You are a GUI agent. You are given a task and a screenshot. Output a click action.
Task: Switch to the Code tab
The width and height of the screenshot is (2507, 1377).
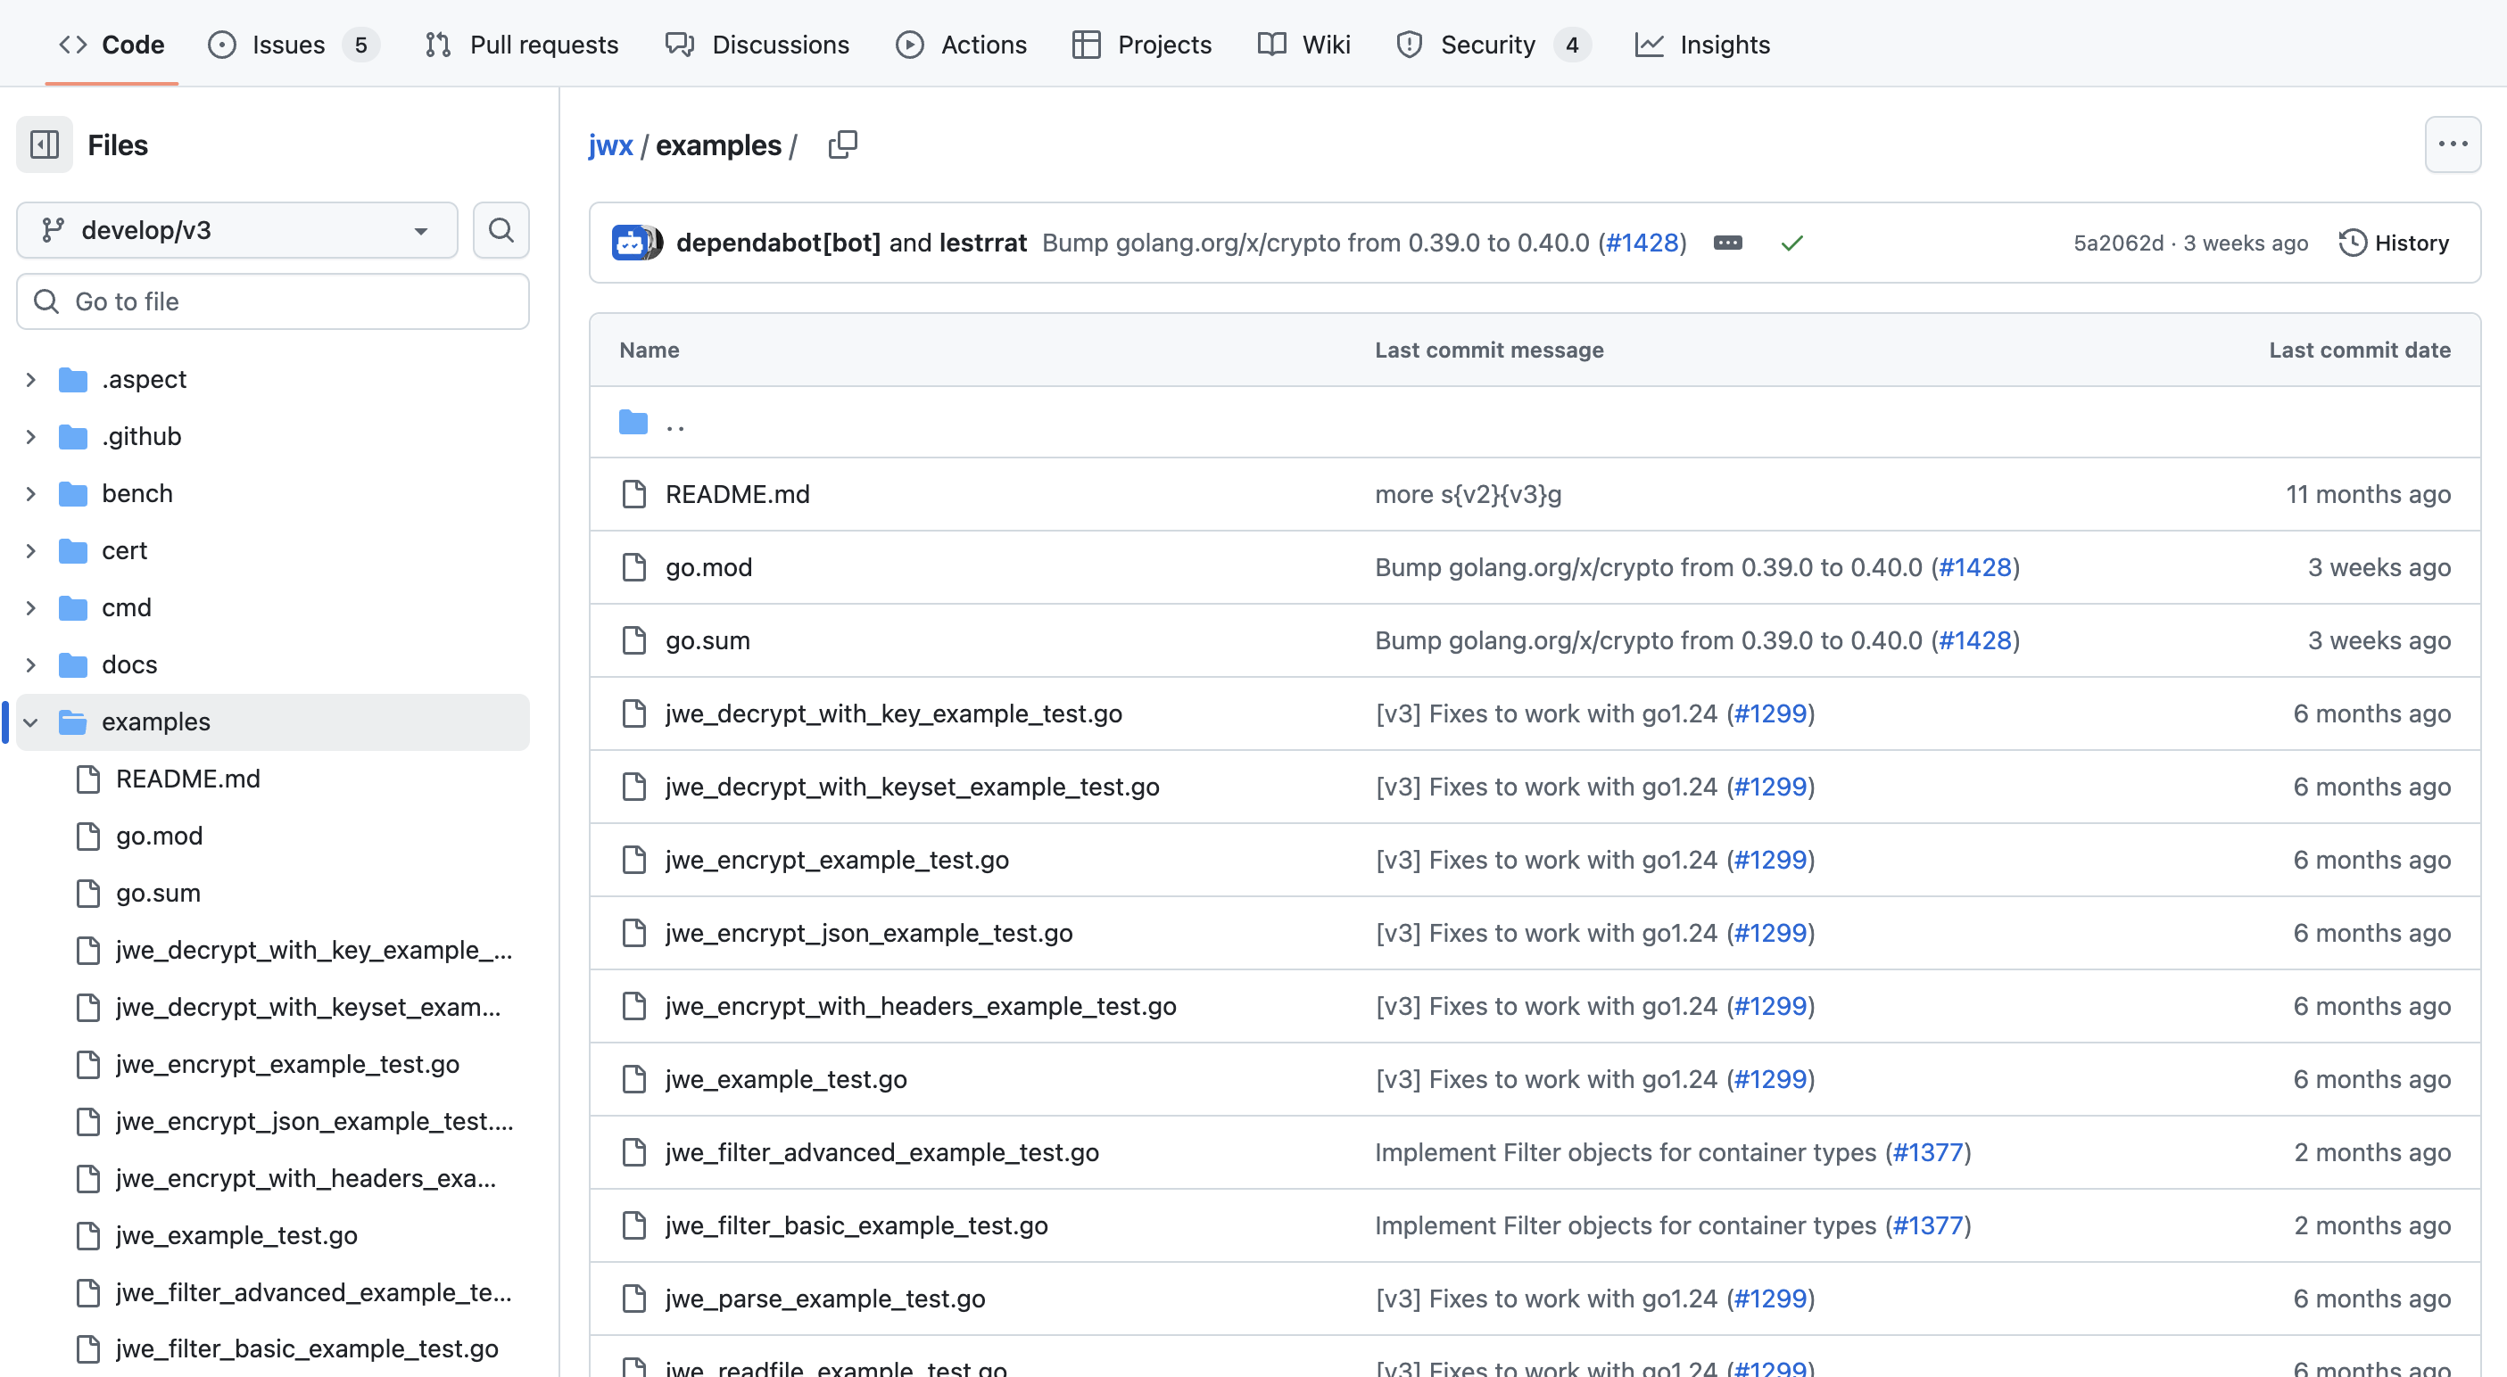tap(111, 45)
